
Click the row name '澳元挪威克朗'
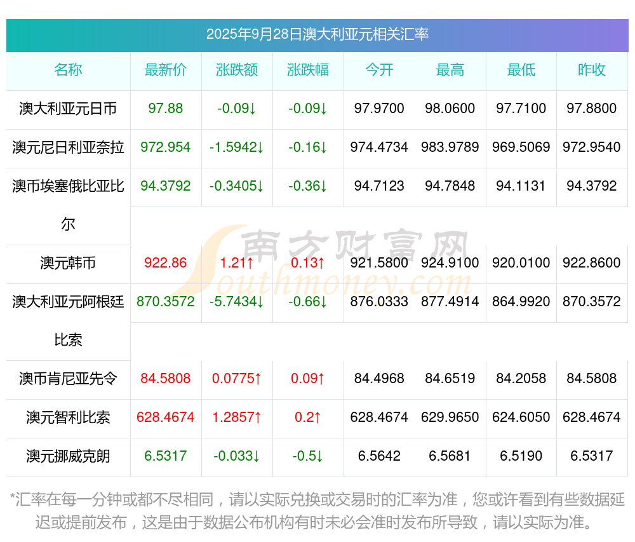[x=68, y=456]
